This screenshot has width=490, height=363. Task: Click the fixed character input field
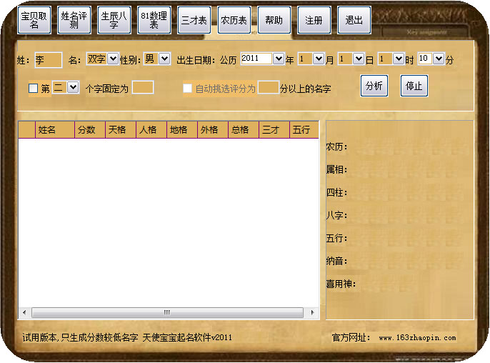143,87
